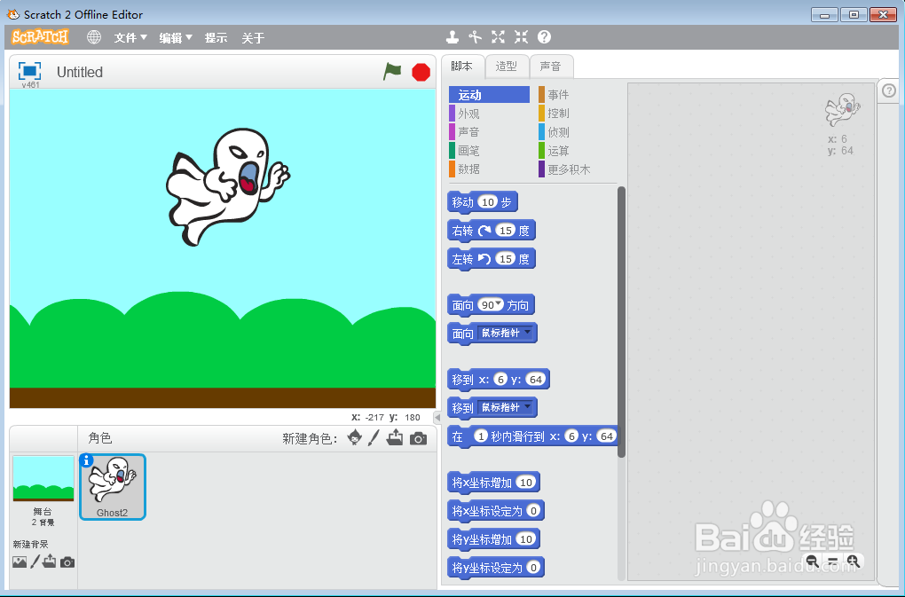Click the Scratch logo
The image size is (905, 597).
click(x=40, y=37)
